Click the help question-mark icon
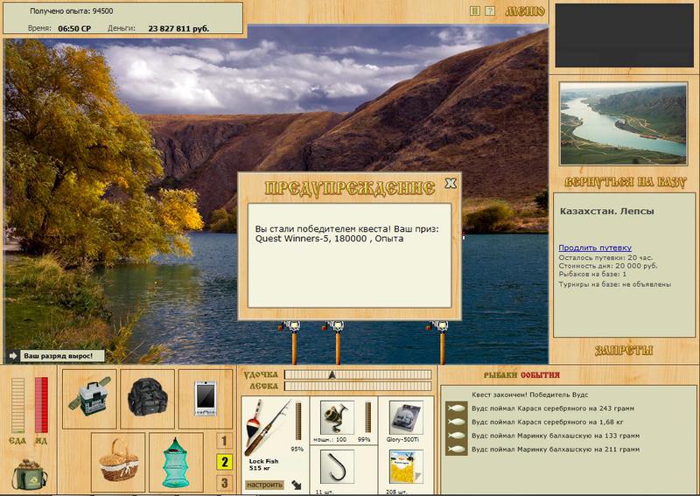This screenshot has width=700, height=496. click(490, 11)
